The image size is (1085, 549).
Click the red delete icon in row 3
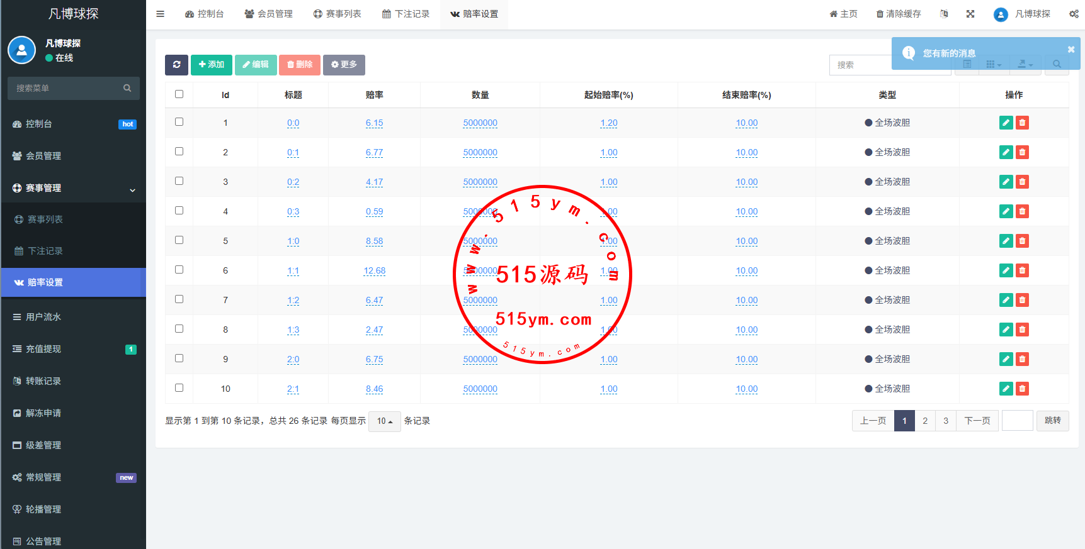[1022, 182]
